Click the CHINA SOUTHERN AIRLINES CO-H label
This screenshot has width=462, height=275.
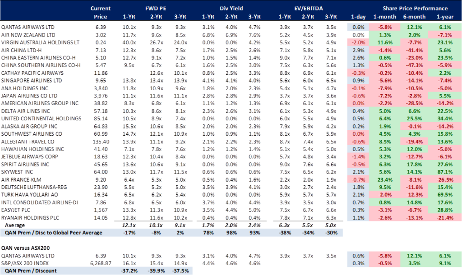click(41, 65)
